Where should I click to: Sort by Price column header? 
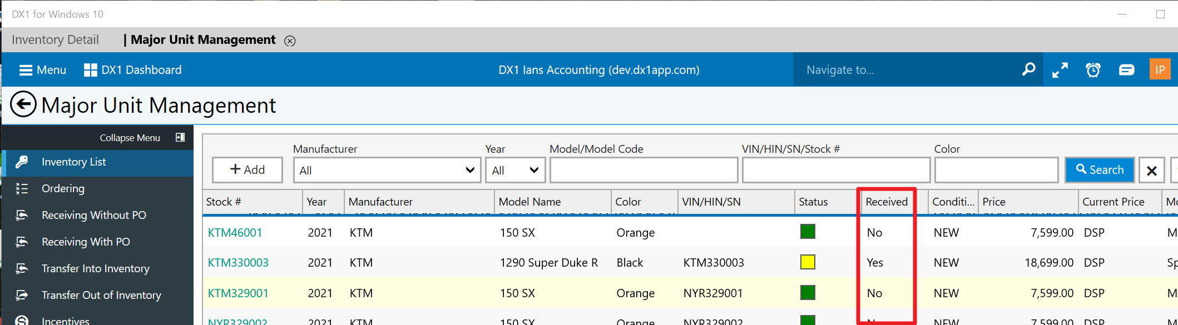(1028, 202)
